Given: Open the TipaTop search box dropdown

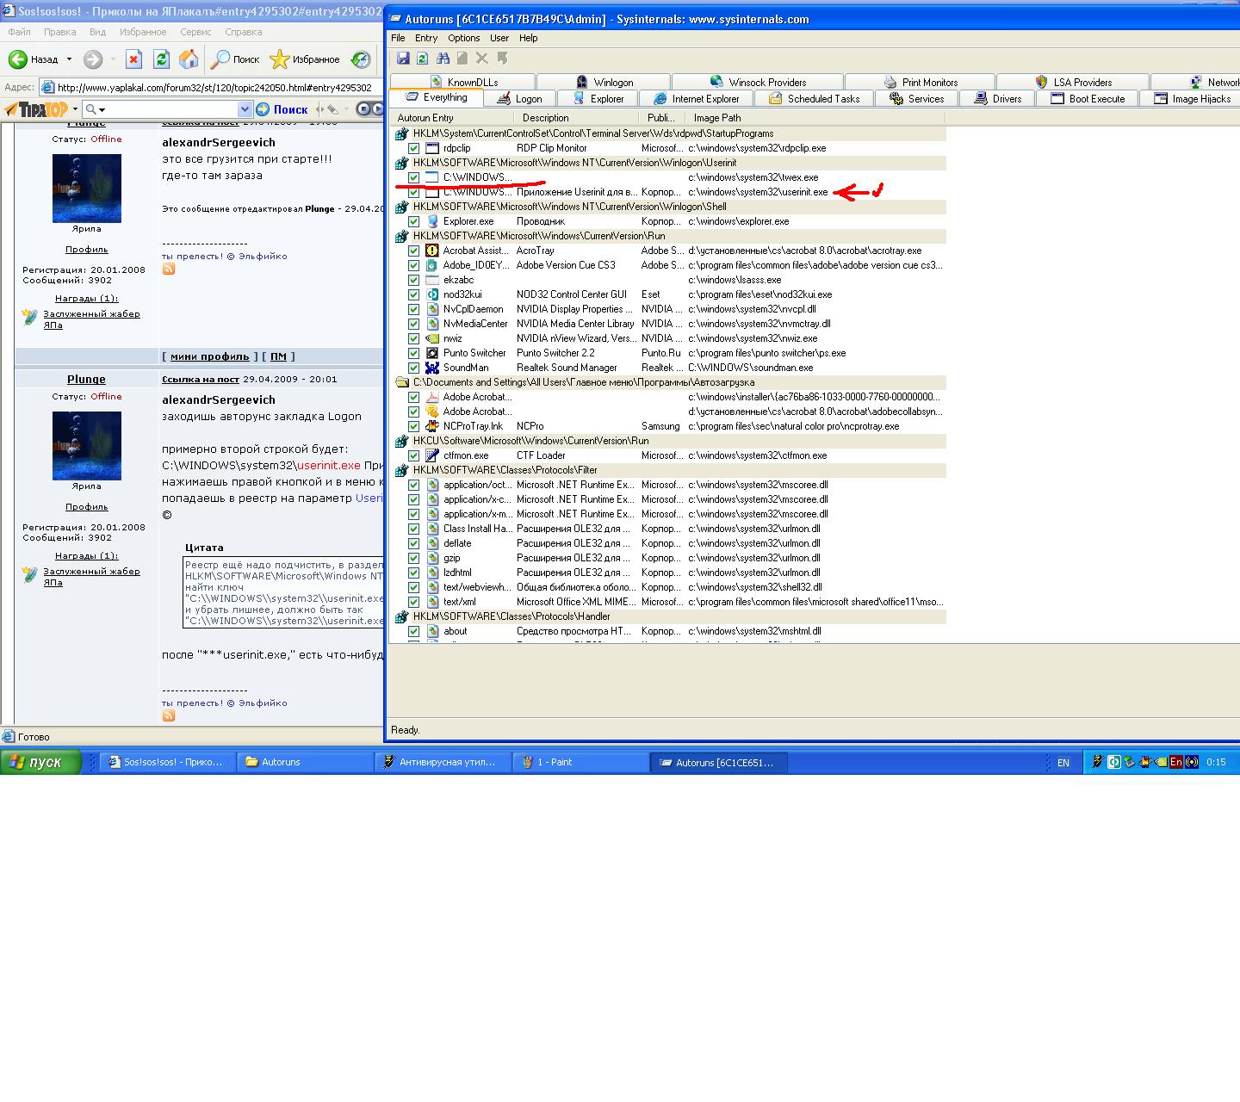Looking at the screenshot, I should [x=245, y=109].
